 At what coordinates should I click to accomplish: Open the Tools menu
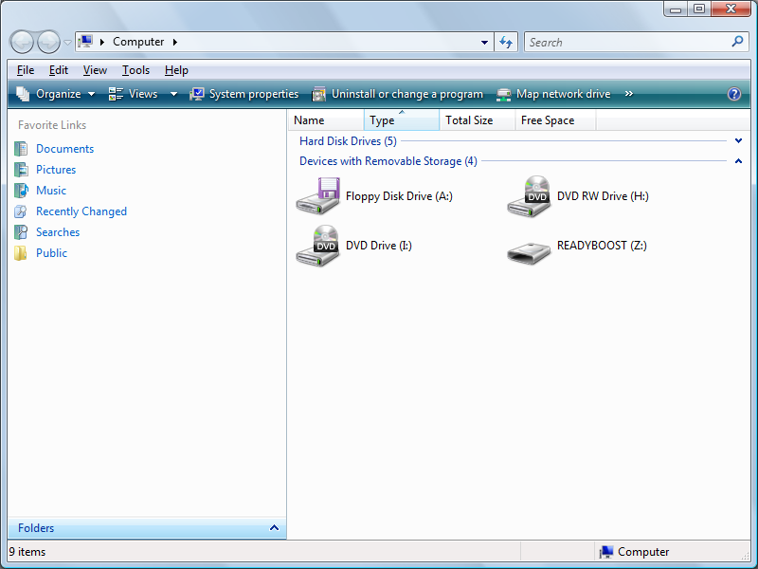click(x=135, y=69)
